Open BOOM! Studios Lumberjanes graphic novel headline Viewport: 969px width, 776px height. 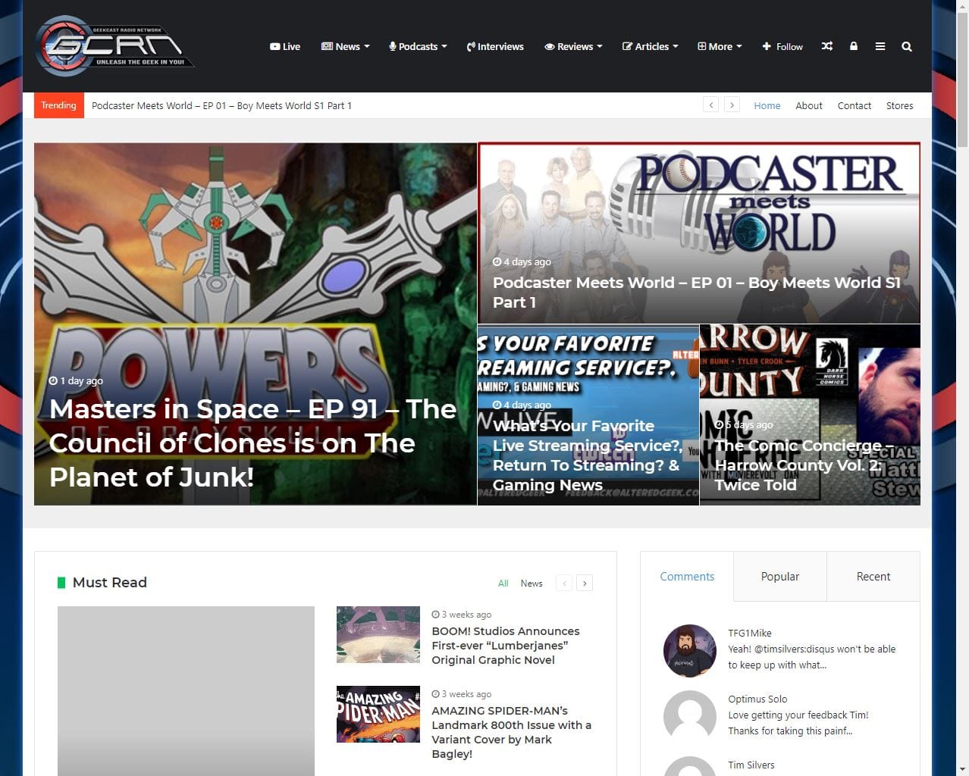pos(506,645)
